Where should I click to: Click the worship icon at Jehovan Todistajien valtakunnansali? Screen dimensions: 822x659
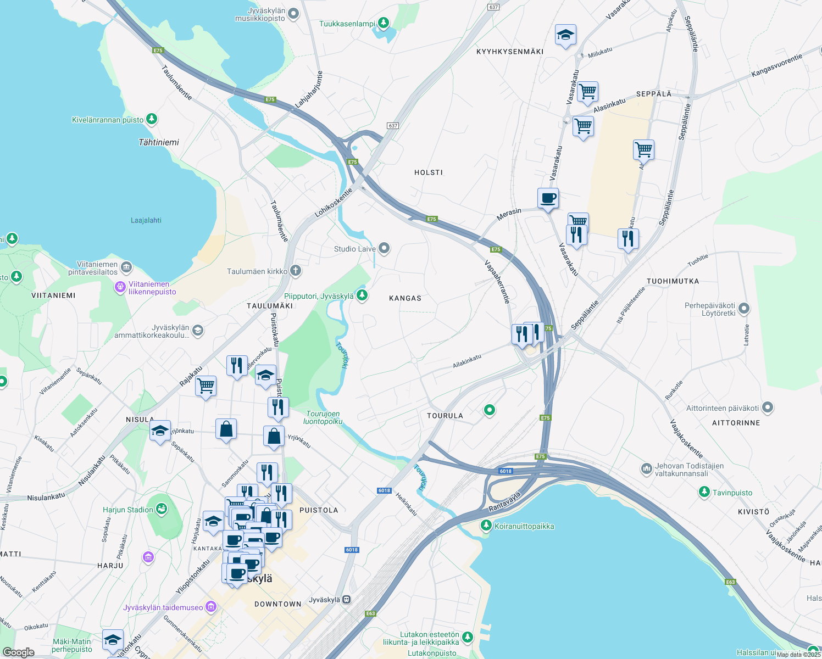[x=647, y=468]
